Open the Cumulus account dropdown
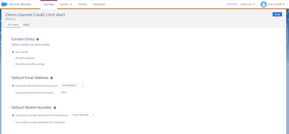Screen dimensions: 289x134 coord(247,4)
